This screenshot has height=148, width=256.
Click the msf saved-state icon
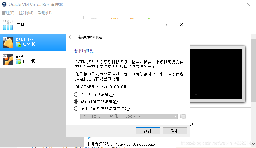[19, 62]
